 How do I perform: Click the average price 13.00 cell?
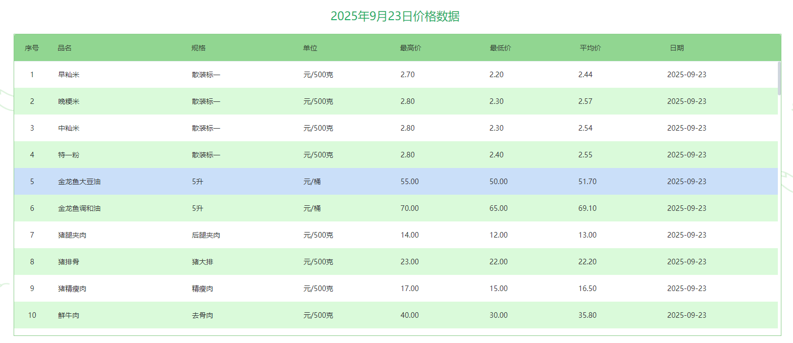click(x=587, y=235)
